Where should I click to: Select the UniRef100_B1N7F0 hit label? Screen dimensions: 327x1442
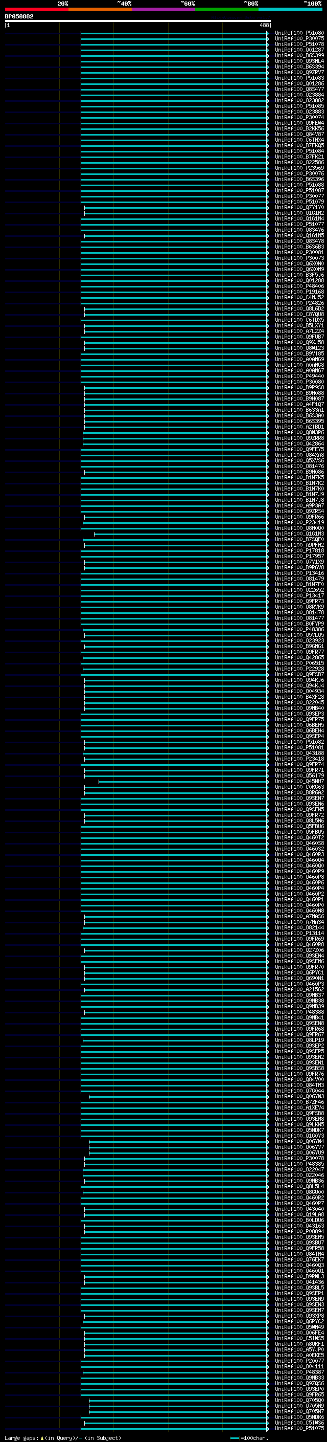[x=299, y=584]
